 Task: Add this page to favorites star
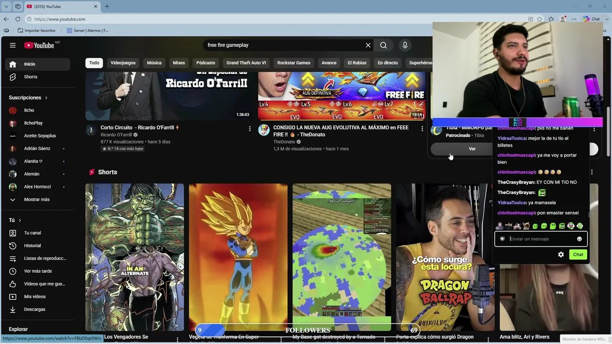540,19
